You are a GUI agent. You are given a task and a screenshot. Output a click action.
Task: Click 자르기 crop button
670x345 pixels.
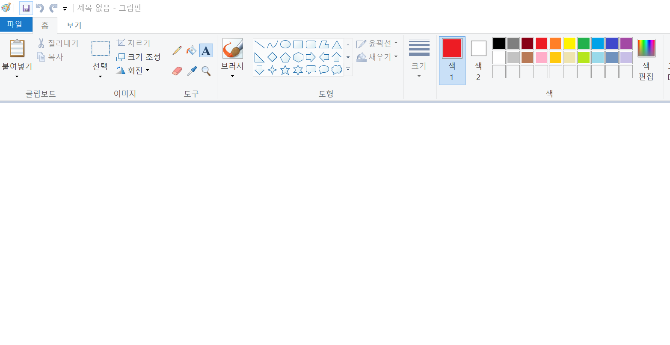pos(133,43)
